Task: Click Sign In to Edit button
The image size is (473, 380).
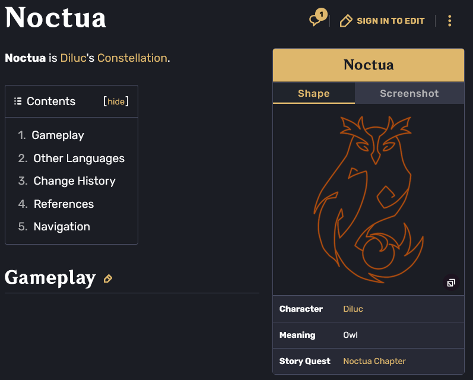Action: tap(391, 21)
